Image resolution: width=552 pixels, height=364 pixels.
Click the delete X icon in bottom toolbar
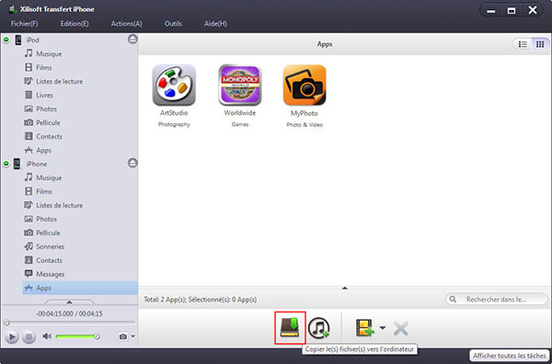(x=400, y=328)
